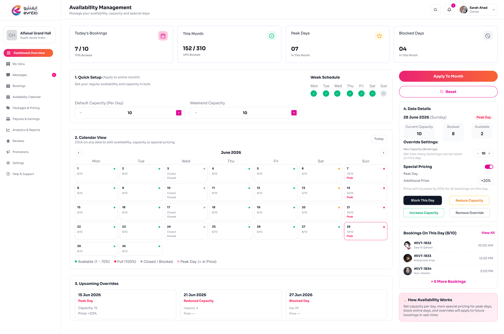The height and width of the screenshot is (334, 504).
Task: Open notifications bell icon
Action: 449,10
